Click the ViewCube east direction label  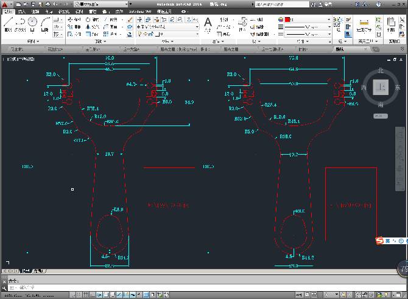(x=397, y=88)
